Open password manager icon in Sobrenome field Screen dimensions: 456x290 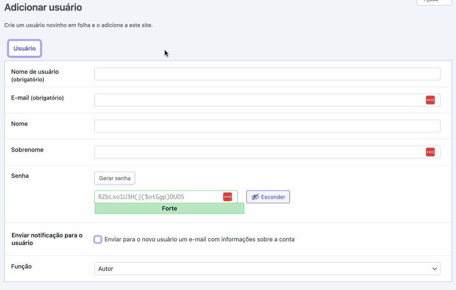tap(430, 152)
